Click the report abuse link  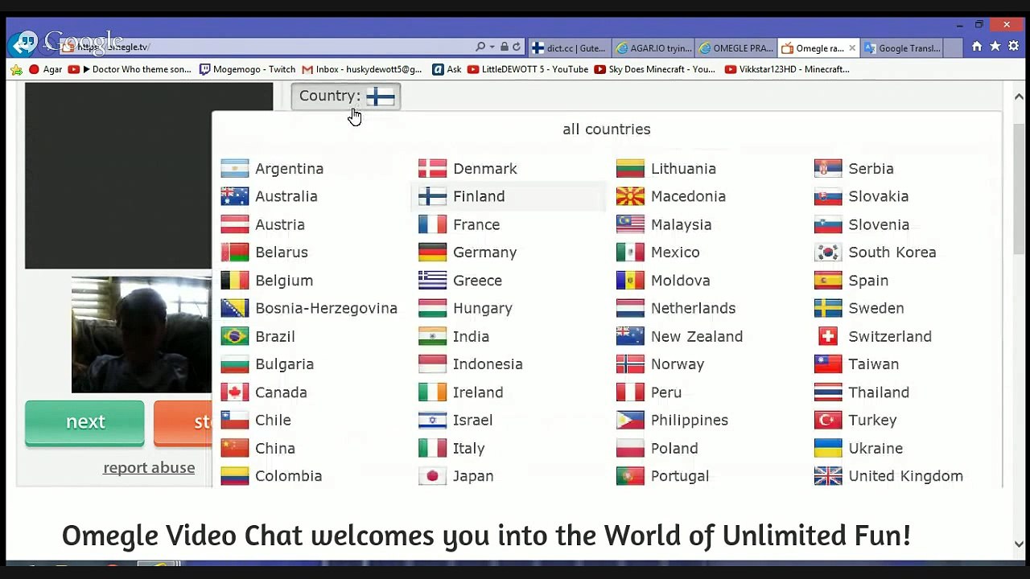[x=149, y=467]
